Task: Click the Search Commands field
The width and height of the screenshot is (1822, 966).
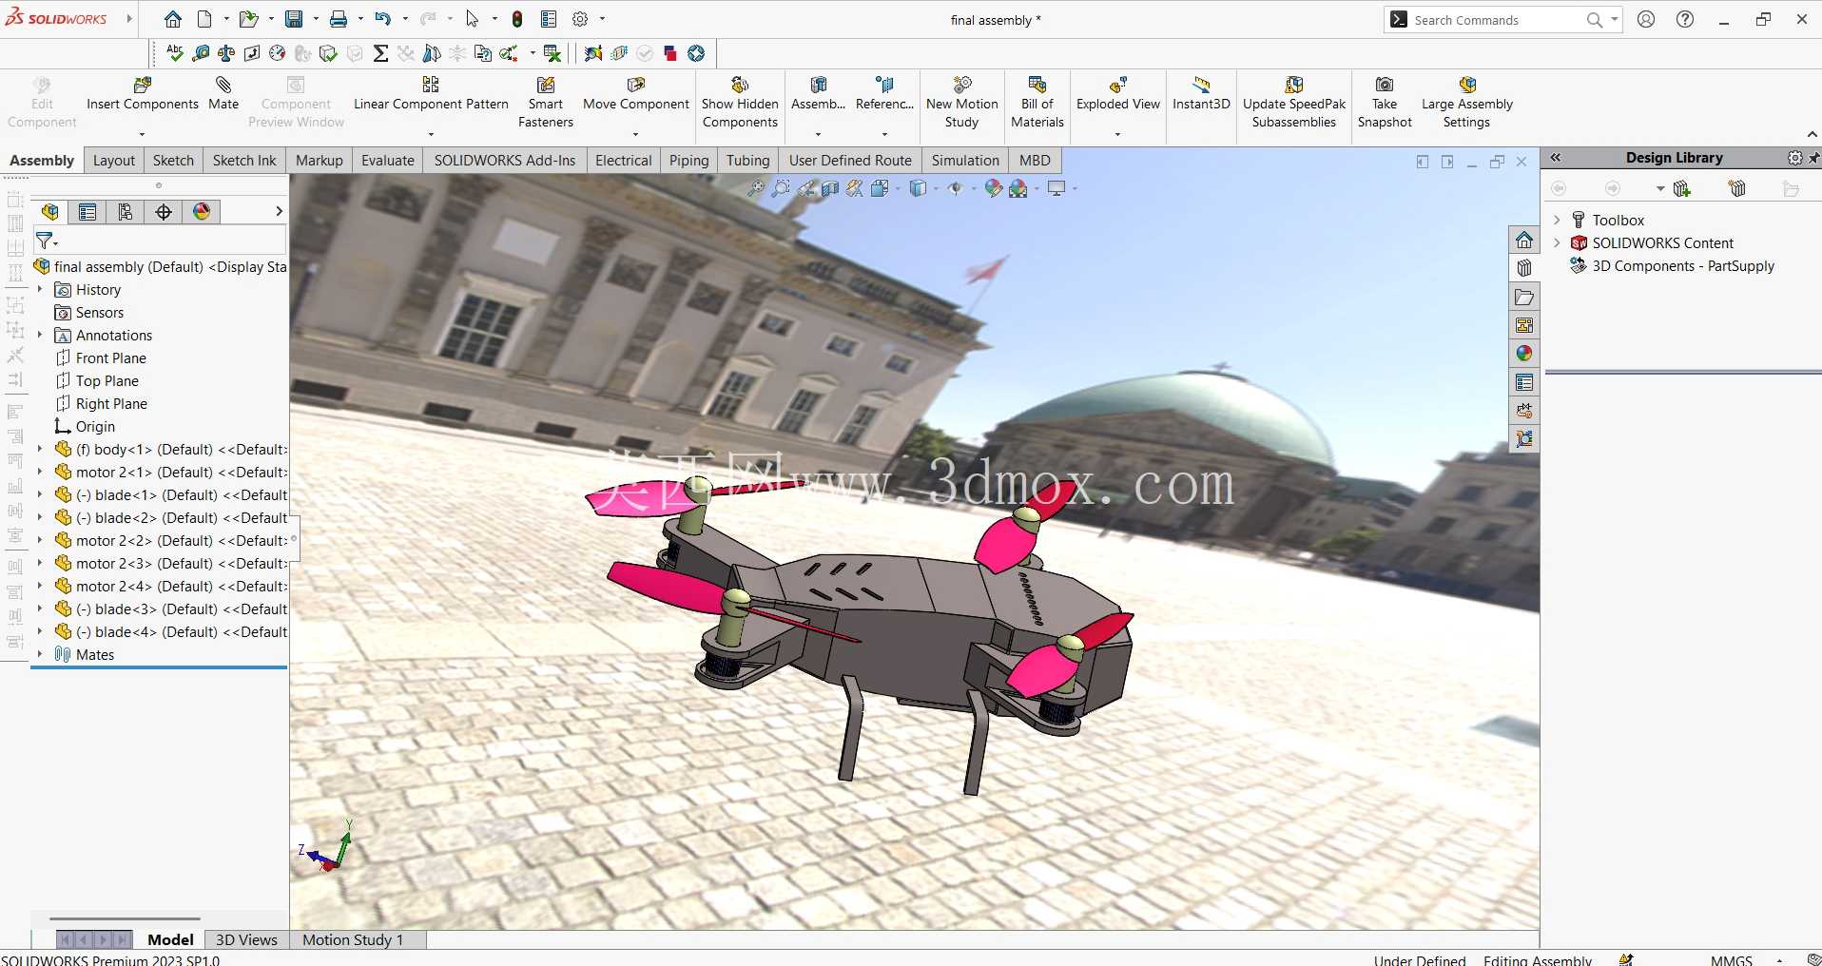Action: 1498,20
